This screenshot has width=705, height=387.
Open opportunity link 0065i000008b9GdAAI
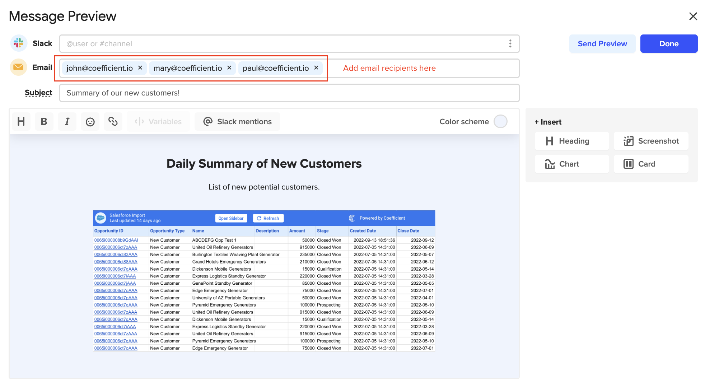(116, 240)
